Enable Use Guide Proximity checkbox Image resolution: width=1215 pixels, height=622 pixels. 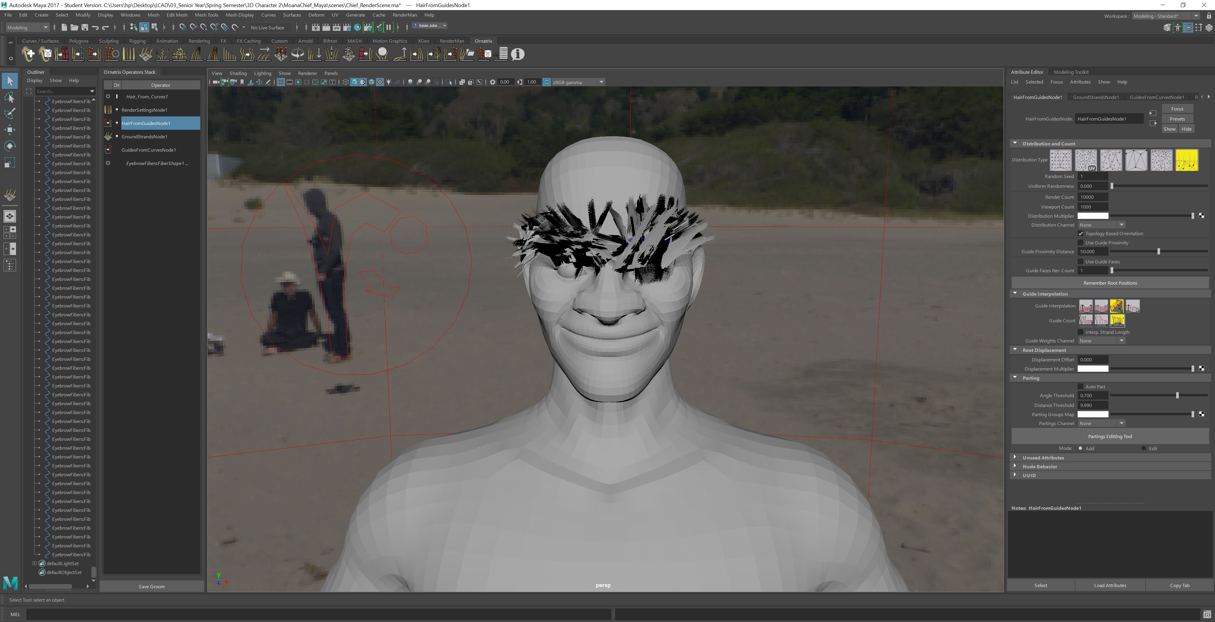(x=1081, y=243)
